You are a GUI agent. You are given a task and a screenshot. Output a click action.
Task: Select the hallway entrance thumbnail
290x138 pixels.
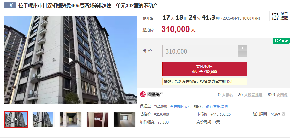(70, 119)
